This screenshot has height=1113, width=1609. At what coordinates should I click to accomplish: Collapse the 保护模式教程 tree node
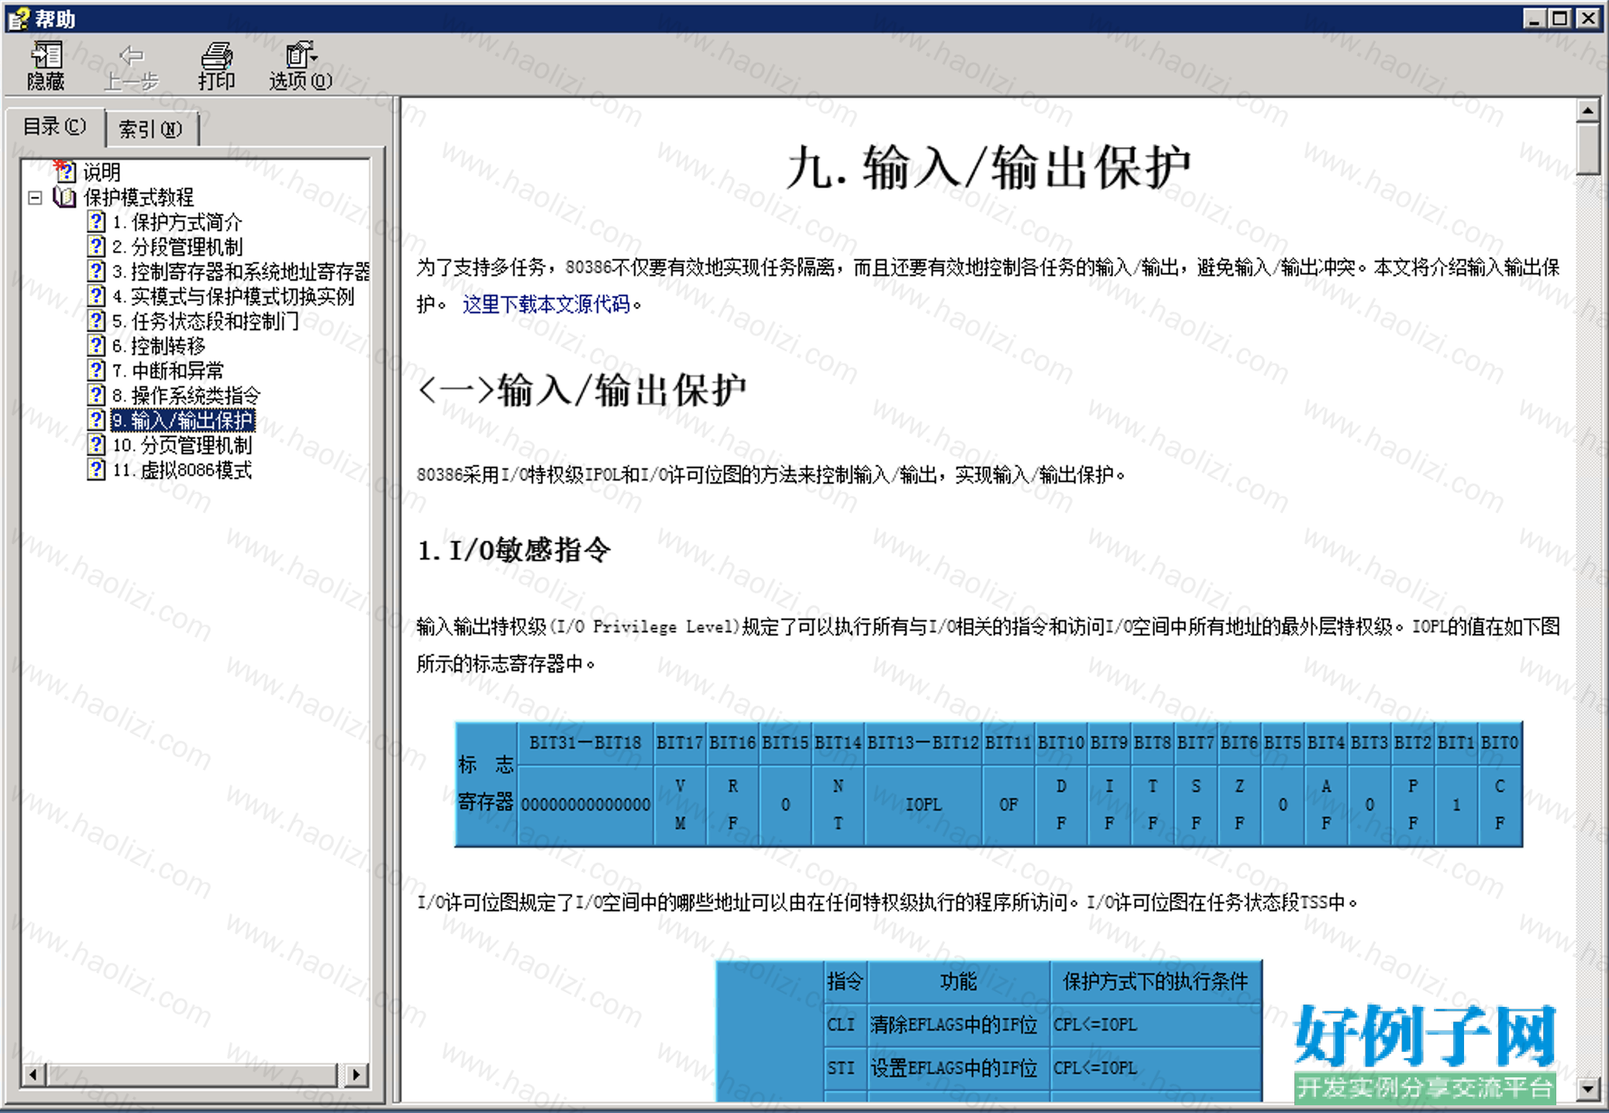pyautogui.click(x=35, y=198)
